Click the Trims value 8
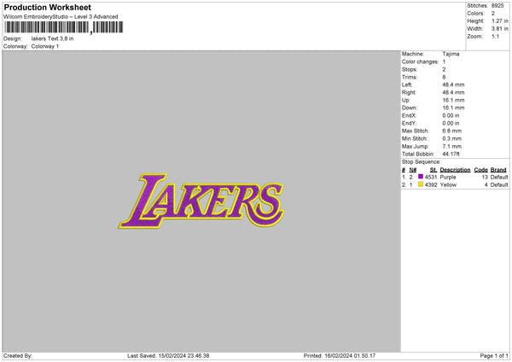This screenshot has width=512, height=362. 444,77
